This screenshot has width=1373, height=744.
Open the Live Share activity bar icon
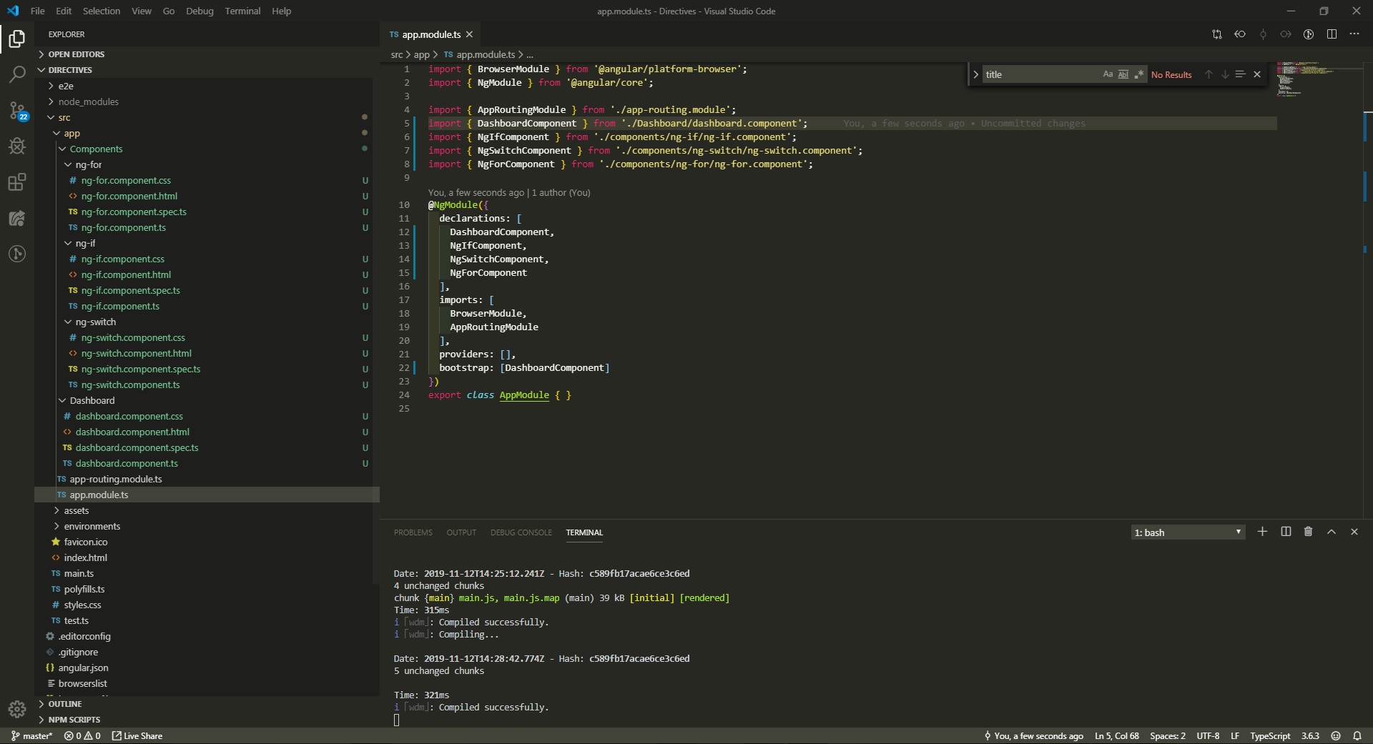(x=17, y=218)
